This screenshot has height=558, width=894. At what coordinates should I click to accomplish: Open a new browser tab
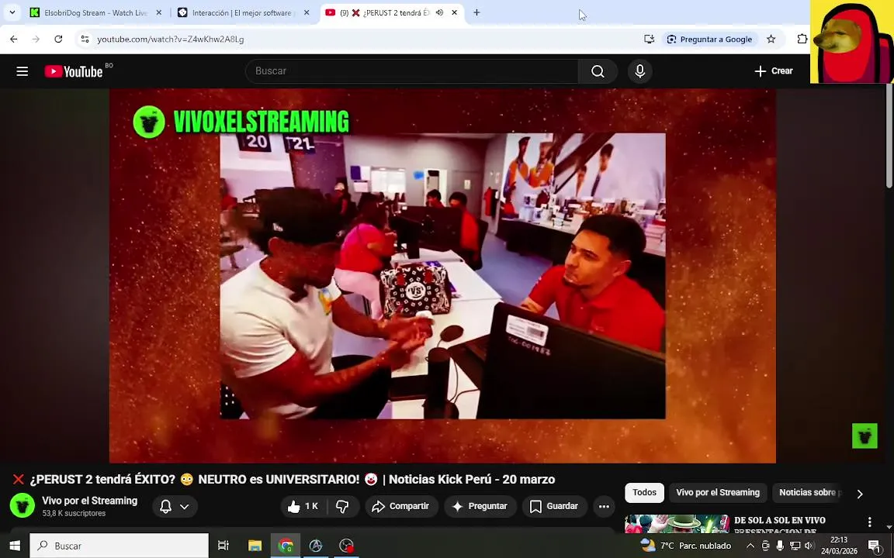point(476,12)
